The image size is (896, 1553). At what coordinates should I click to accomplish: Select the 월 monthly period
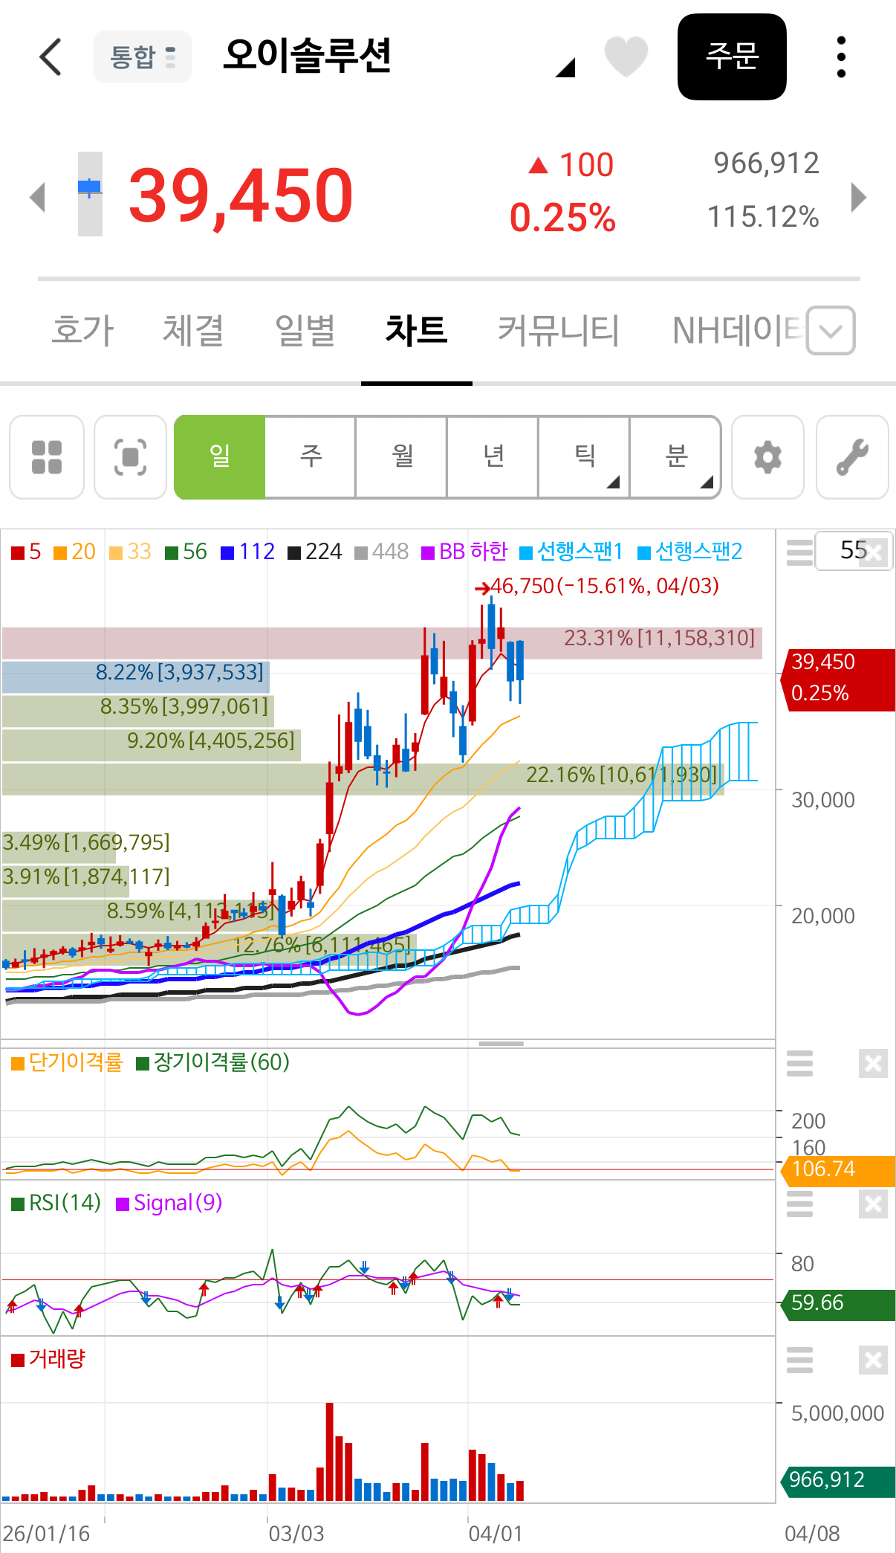[402, 456]
